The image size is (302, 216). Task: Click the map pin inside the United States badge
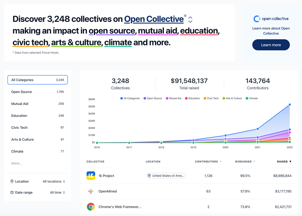[149, 175]
